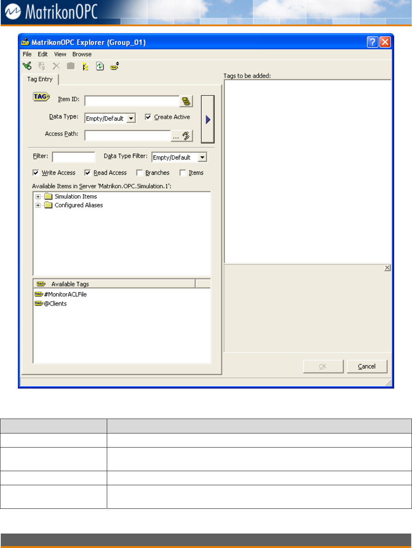Click the Configured Aliases folder icon
Viewport: 412px width, 548px height.
(48, 205)
